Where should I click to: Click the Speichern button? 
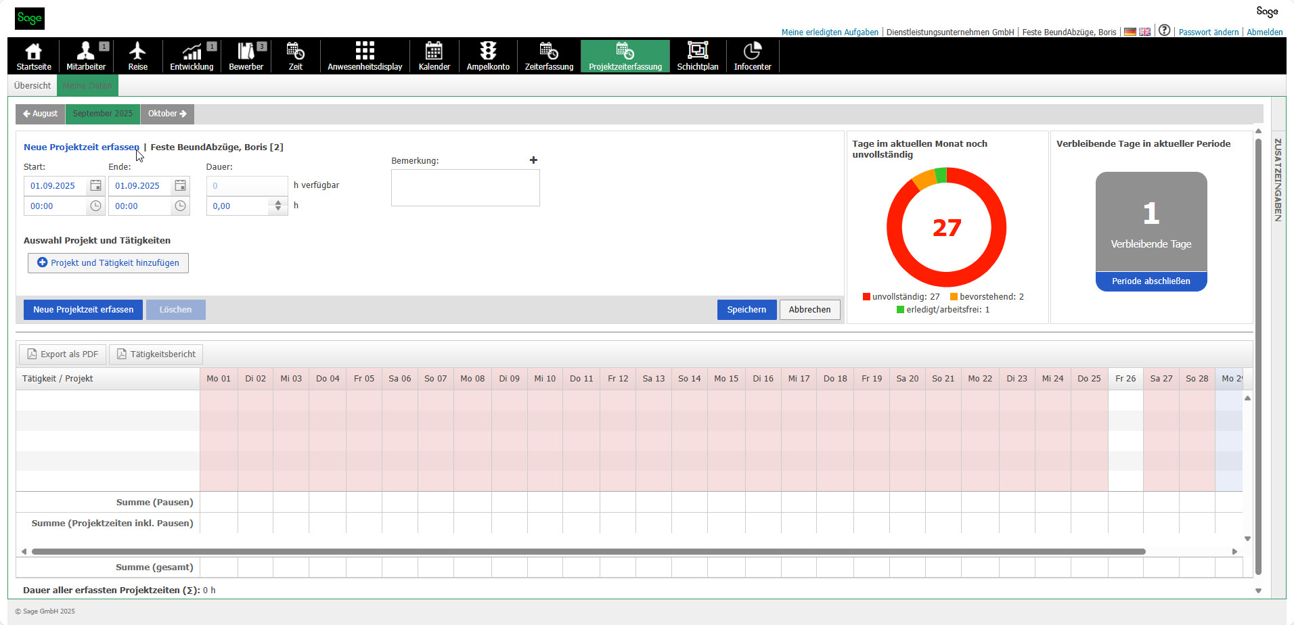click(x=746, y=309)
